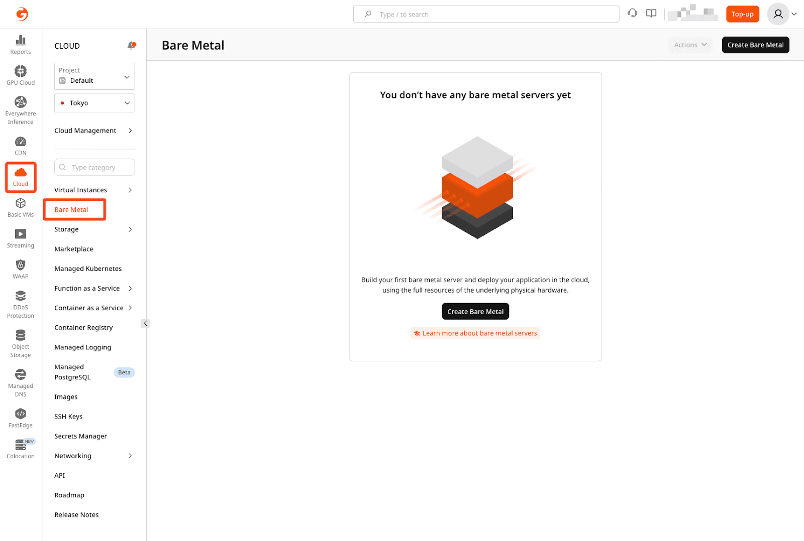The image size is (804, 541).
Task: Open WAAP security icon
Action: click(x=21, y=269)
